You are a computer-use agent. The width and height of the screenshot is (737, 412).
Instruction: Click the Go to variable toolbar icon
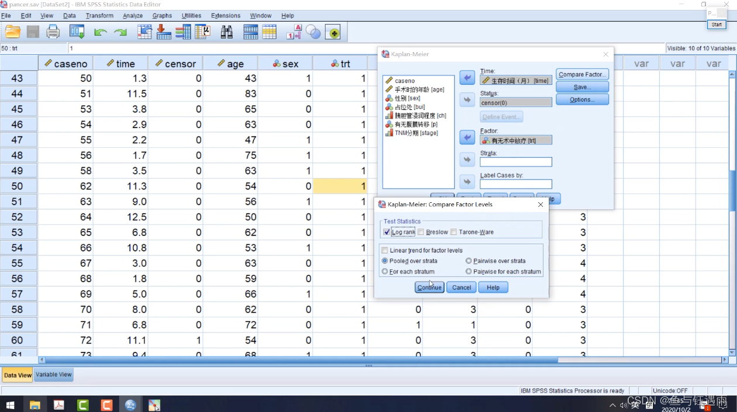164,32
